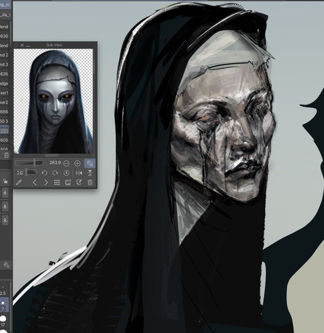324x333 pixels.
Task: Delete the current Sub View image
Action: tap(90, 182)
